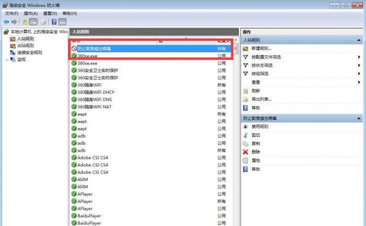Open the 帮助(H) menu
This screenshot has width=366, height=226.
pos(70,13)
